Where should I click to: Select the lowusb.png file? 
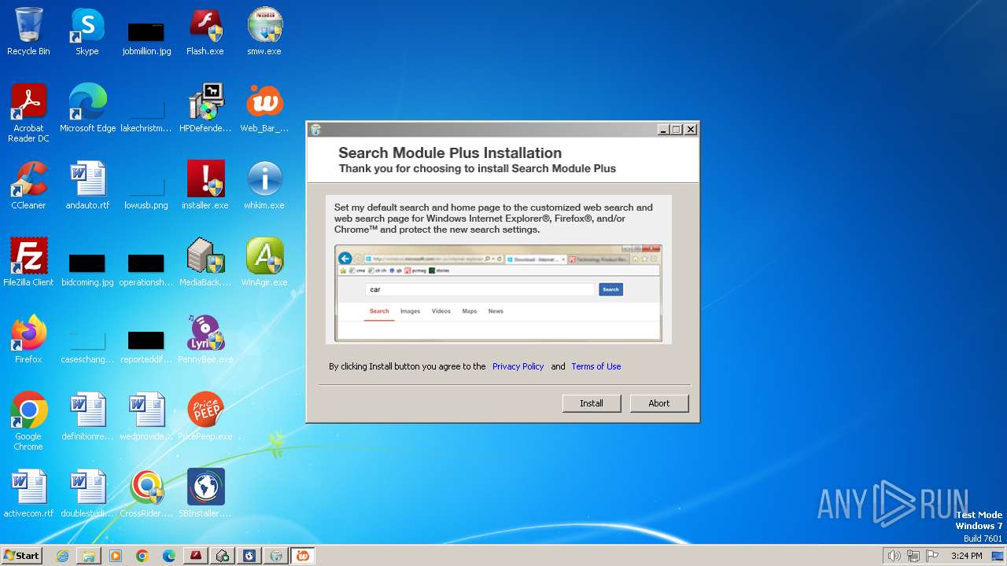pyautogui.click(x=146, y=193)
